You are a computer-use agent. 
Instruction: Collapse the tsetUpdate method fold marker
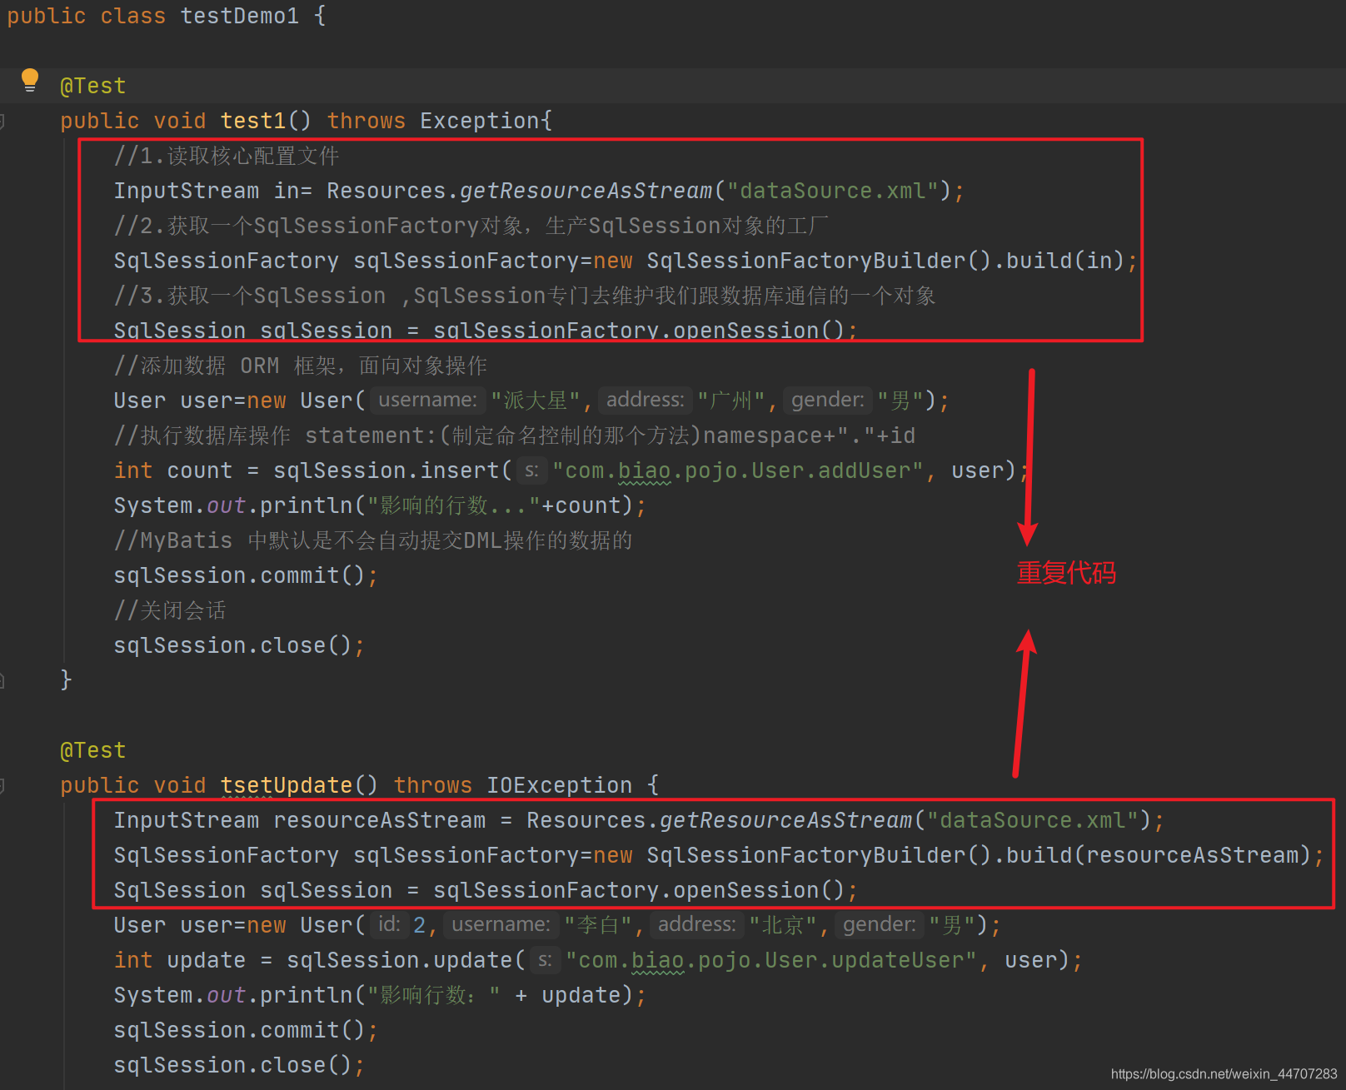pyautogui.click(x=2, y=785)
